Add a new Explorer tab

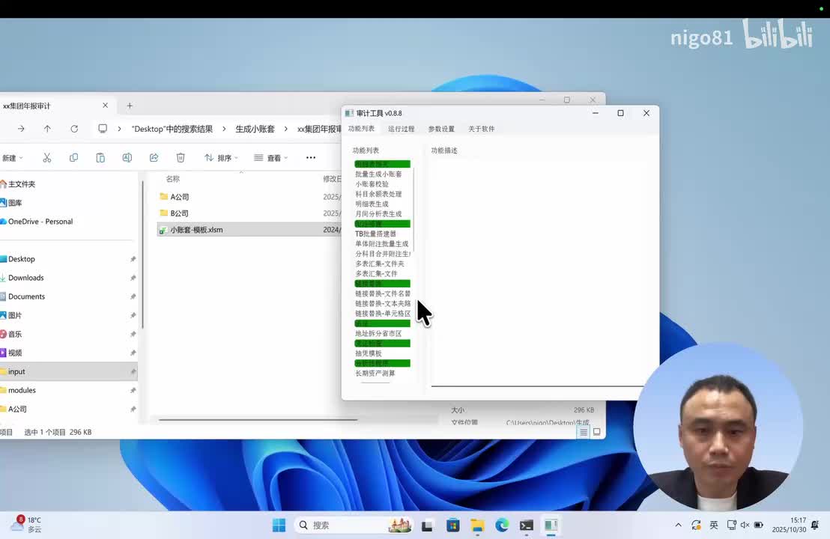click(130, 106)
